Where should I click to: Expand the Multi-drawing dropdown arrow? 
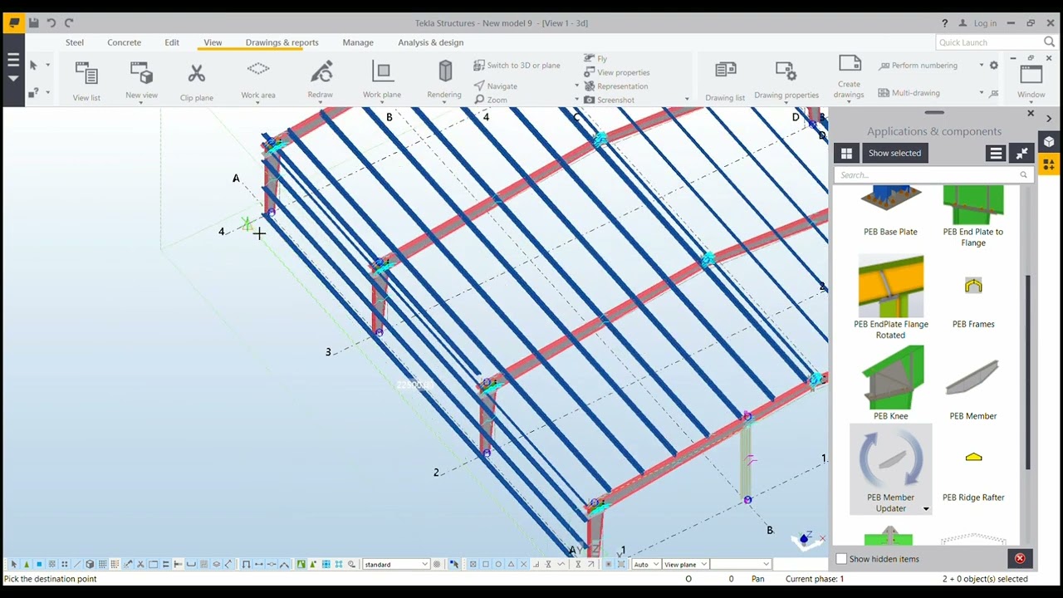(982, 93)
